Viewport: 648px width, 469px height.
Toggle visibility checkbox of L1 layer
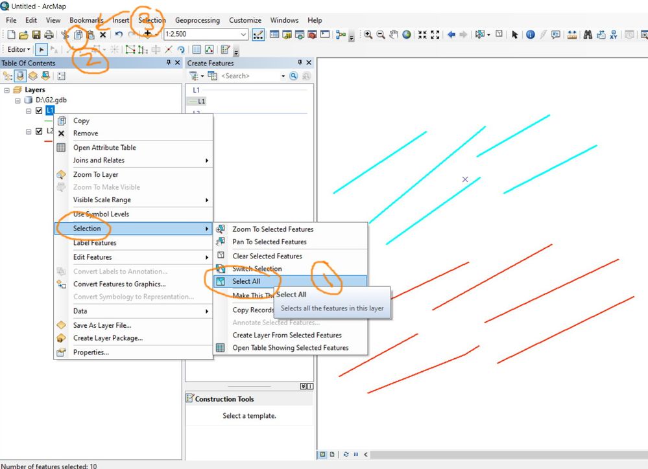coord(39,110)
